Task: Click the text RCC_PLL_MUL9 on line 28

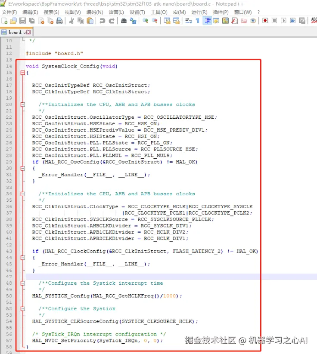Action: coord(150,156)
